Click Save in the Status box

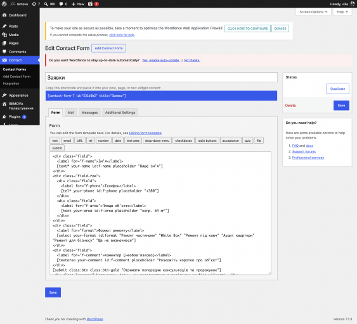pyautogui.click(x=341, y=106)
